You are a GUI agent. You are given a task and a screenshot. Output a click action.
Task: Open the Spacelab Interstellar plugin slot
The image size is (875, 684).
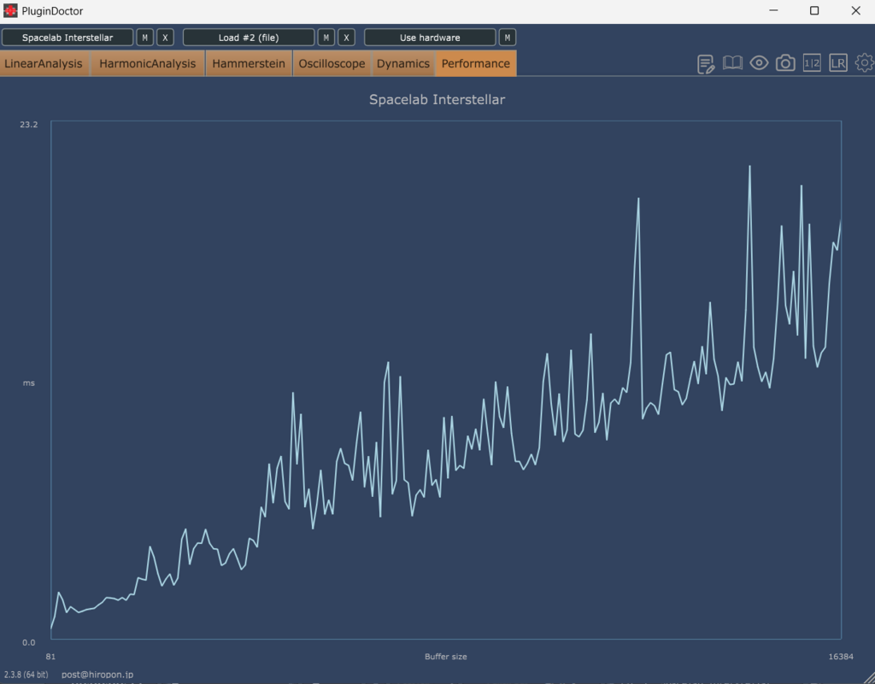[x=68, y=38]
